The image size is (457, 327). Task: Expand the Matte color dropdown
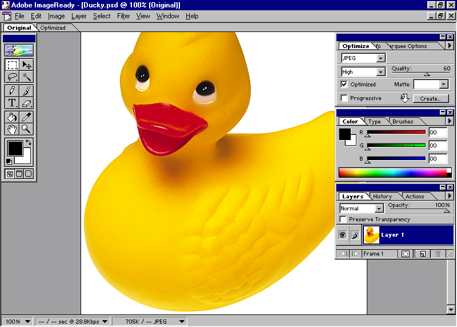[x=443, y=84]
